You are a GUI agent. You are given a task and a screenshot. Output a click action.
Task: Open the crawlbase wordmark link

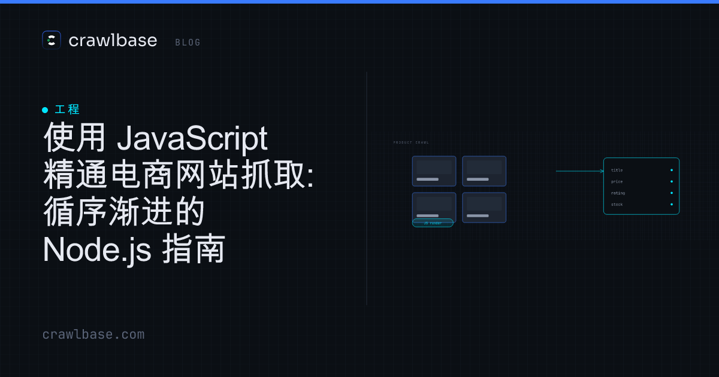pyautogui.click(x=113, y=41)
